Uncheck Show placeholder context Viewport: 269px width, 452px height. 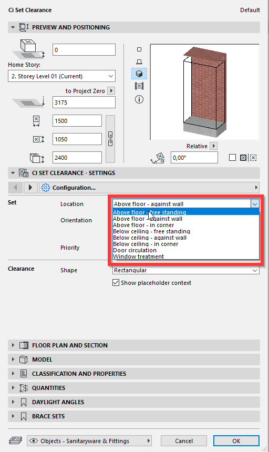point(116,283)
